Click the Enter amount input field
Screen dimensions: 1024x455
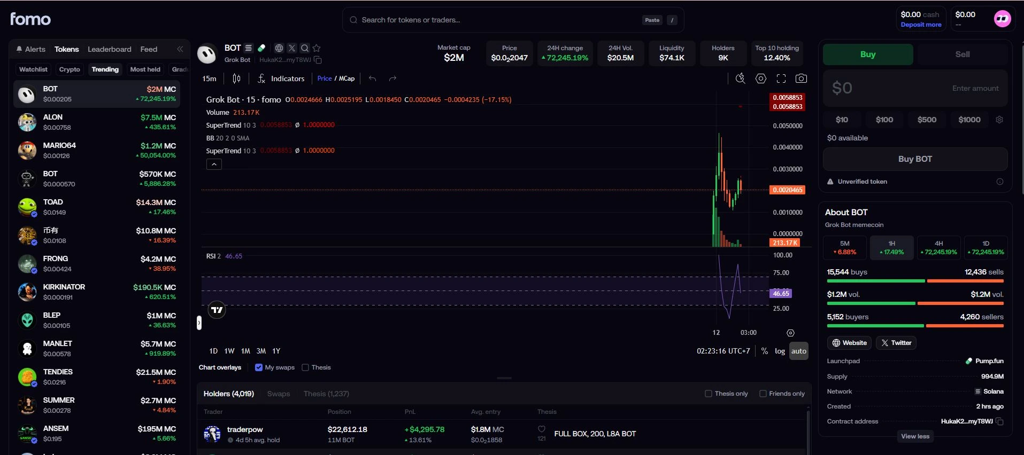click(915, 88)
